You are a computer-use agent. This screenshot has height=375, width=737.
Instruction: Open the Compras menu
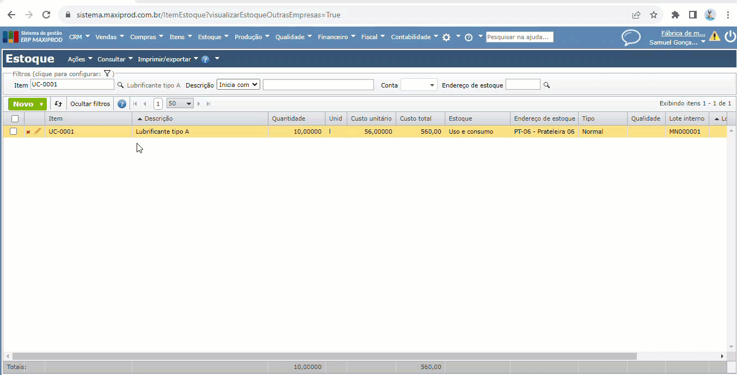(146, 37)
